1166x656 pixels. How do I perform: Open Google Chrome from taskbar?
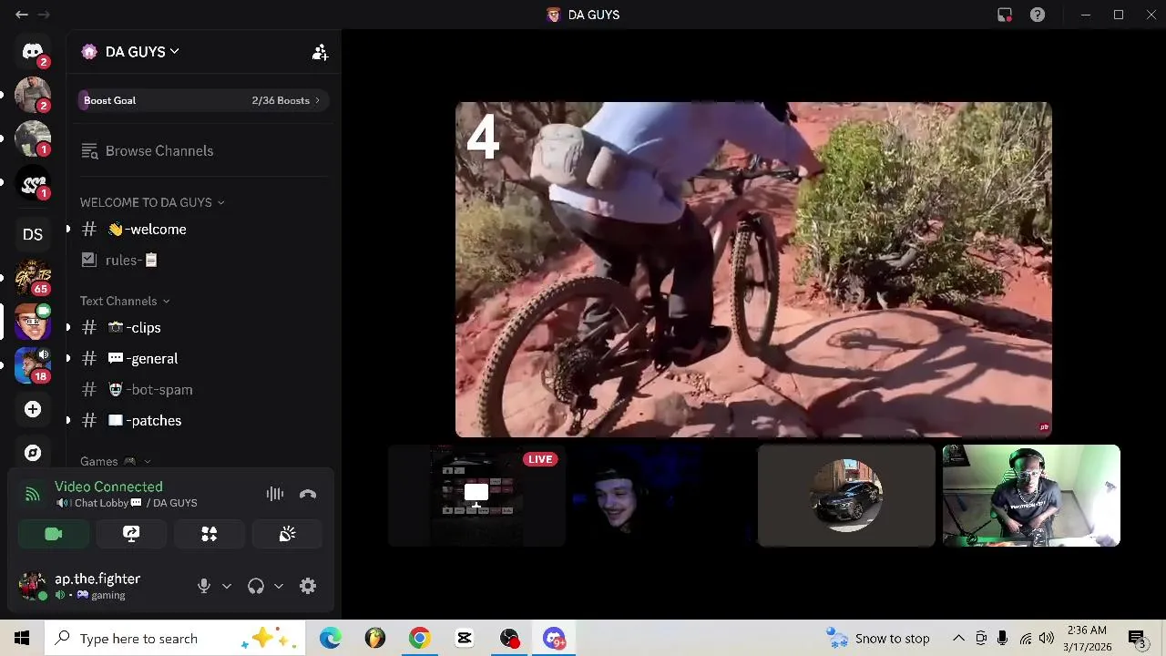tap(420, 638)
